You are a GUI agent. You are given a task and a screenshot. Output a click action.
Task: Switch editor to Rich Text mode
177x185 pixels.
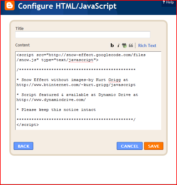tap(147, 45)
